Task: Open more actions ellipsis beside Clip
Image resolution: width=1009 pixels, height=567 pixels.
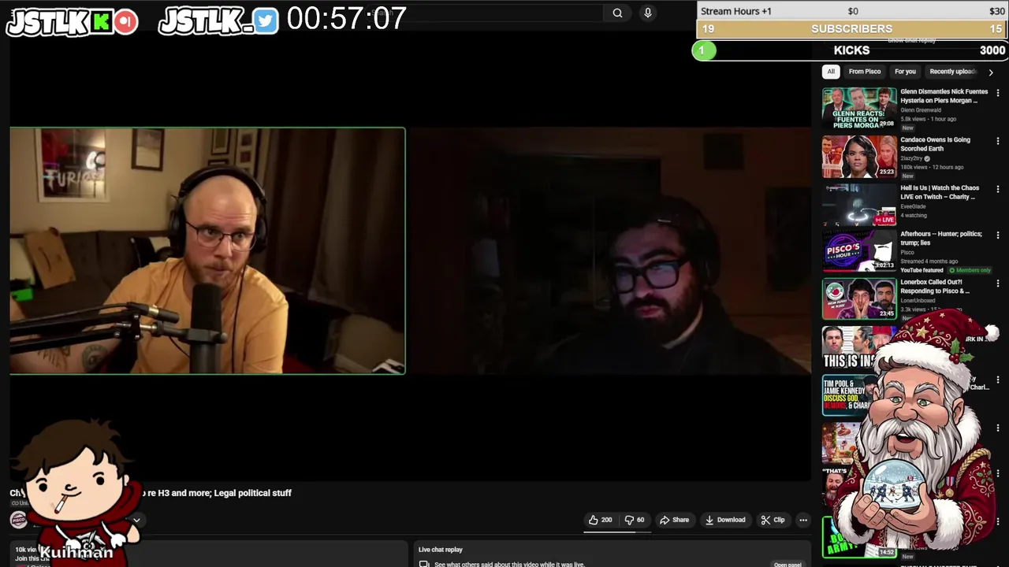Action: [x=803, y=520]
